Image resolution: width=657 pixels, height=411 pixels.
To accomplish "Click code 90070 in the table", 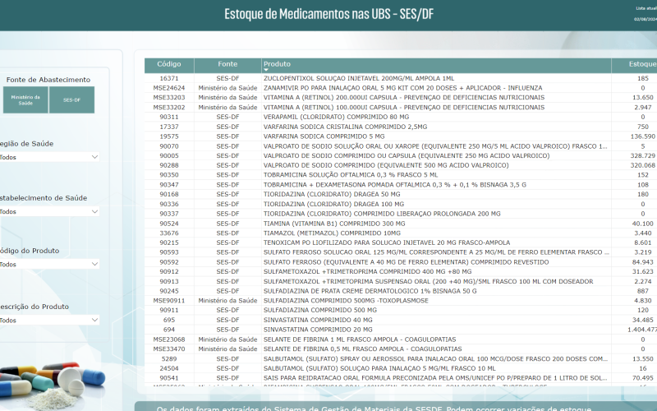I will click(169, 146).
